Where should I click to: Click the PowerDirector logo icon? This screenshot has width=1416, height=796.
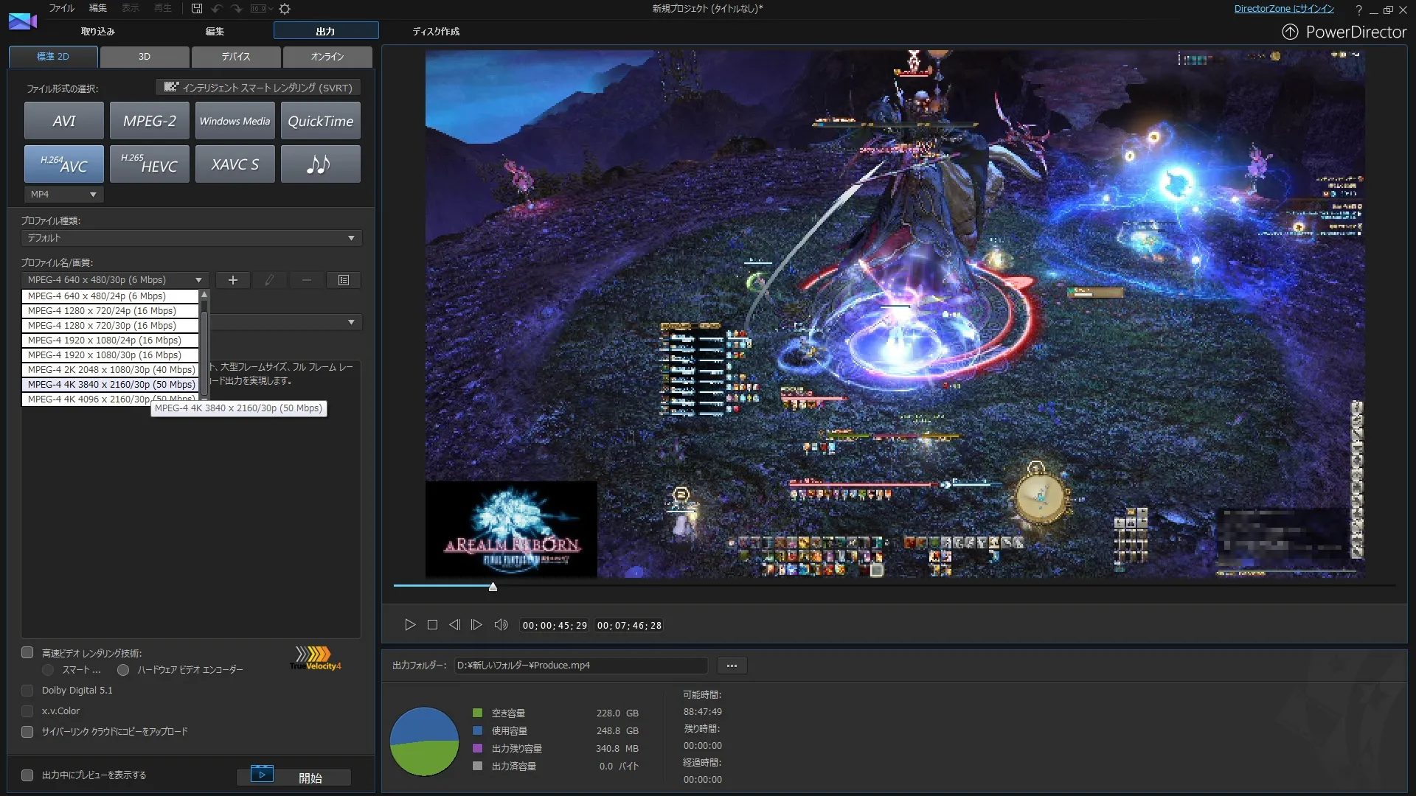[x=22, y=21]
